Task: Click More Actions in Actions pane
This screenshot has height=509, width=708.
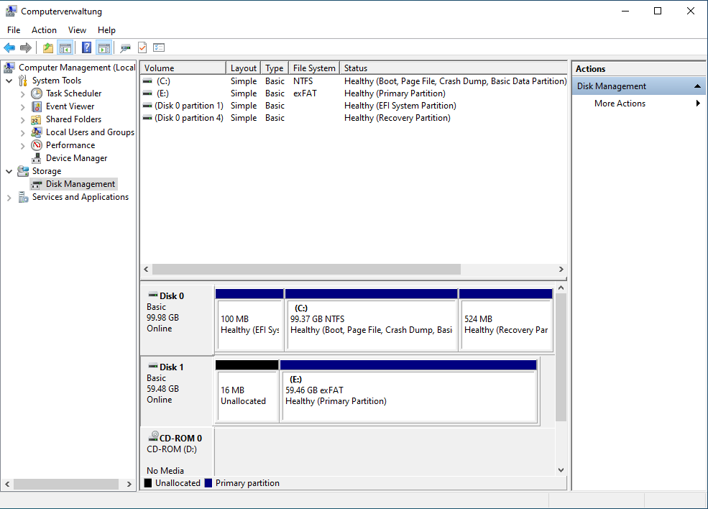Action: [x=620, y=104]
